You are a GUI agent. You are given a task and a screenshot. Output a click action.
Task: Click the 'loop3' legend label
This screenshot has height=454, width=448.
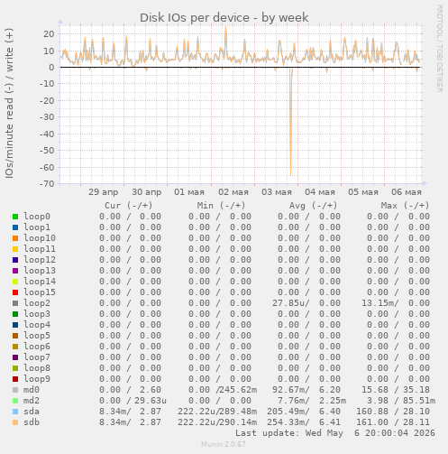[37, 314]
